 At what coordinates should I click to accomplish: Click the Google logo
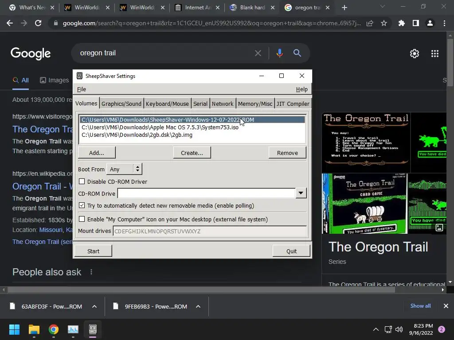click(31, 54)
